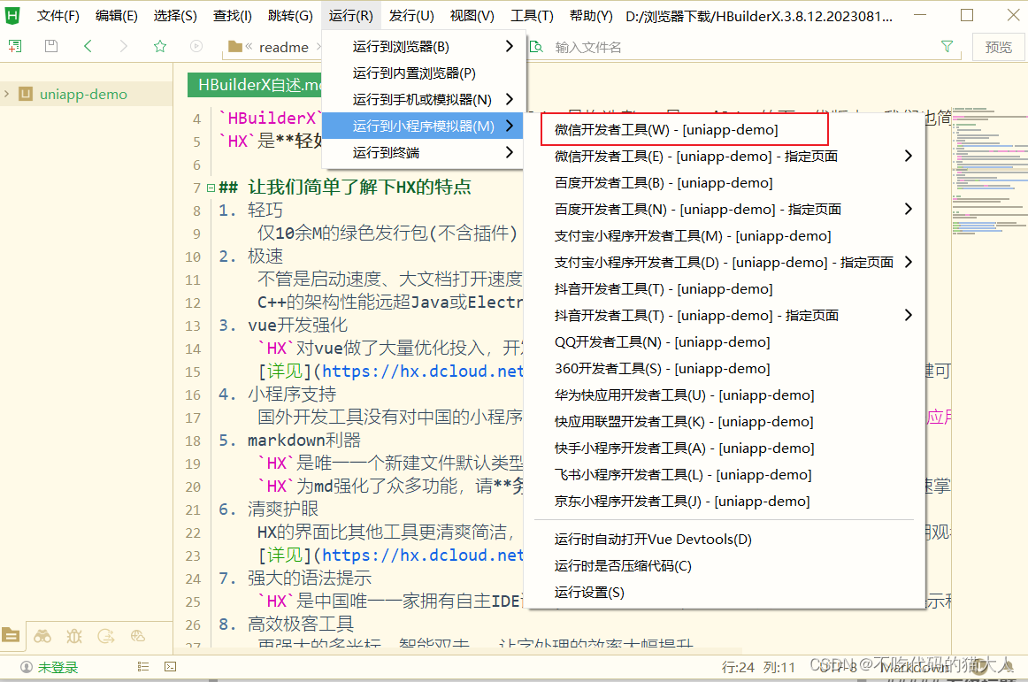Open the 工具 menu in the menu bar
Viewport: 1028px width, 682px height.
click(x=532, y=14)
